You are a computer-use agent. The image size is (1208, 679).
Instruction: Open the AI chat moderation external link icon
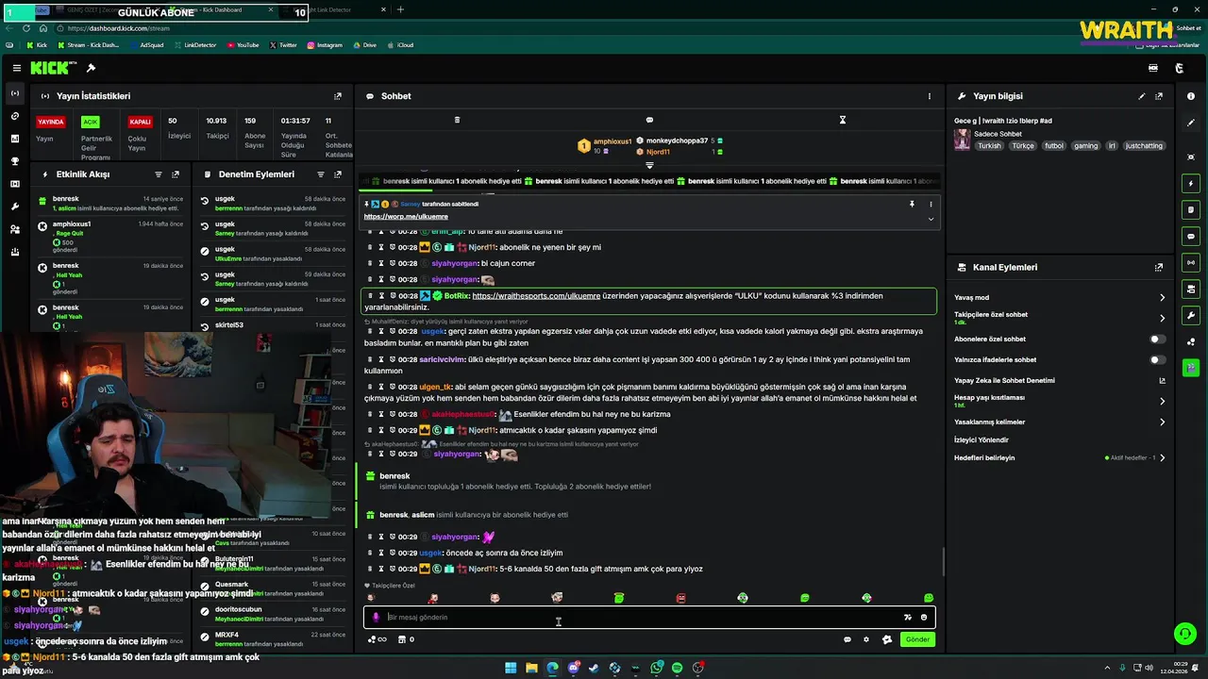point(1162,381)
